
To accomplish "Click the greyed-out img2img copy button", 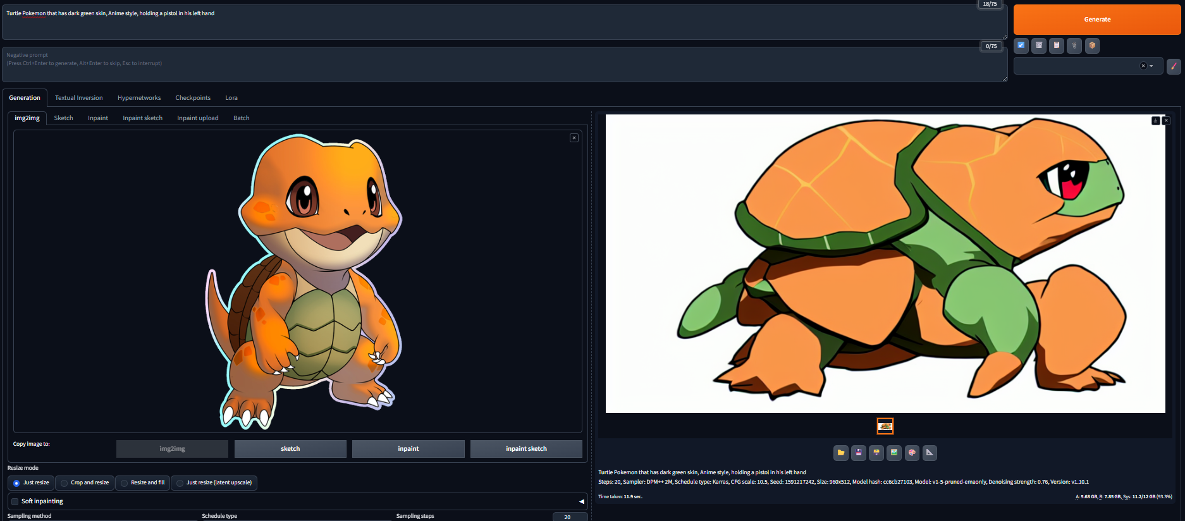I will 172,449.
